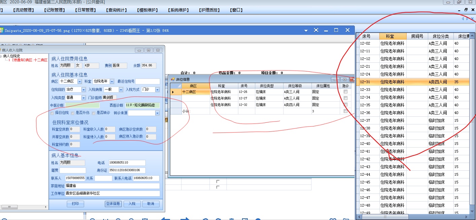Screen dimensions: 476x220
Task: Click the 床位等级 header in 床位信息 window
Action: 297,86
